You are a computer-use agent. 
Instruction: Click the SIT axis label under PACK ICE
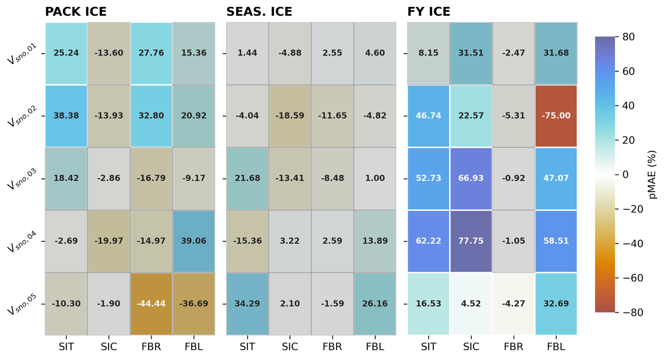tap(66, 347)
